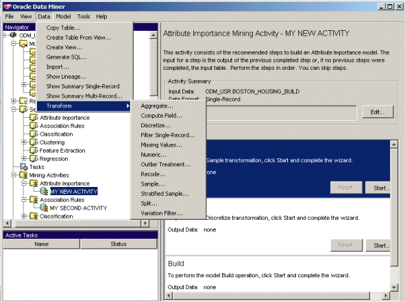The width and height of the screenshot is (405, 302).
Task: Click activity panel vertical scrollbar up arrow
Action: [393, 144]
